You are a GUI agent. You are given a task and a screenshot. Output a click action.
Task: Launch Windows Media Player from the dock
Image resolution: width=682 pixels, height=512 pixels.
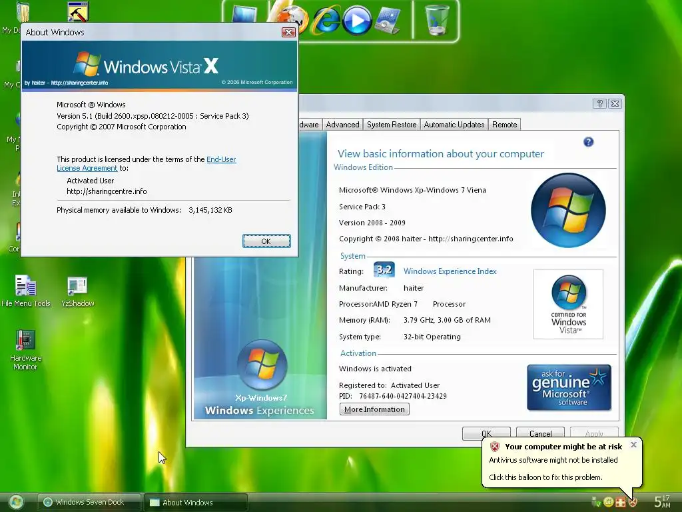pos(357,20)
